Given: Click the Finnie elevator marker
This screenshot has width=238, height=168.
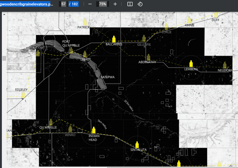Looking at the screenshot, I should [x=189, y=20].
